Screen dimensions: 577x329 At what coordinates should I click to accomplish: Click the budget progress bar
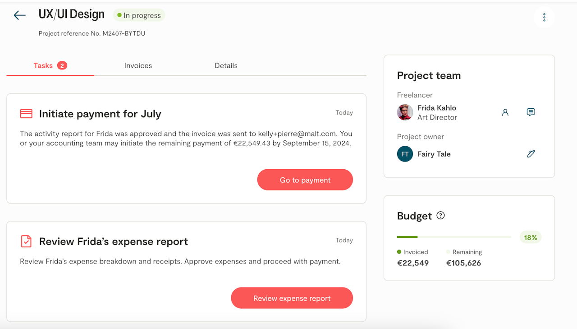point(454,237)
